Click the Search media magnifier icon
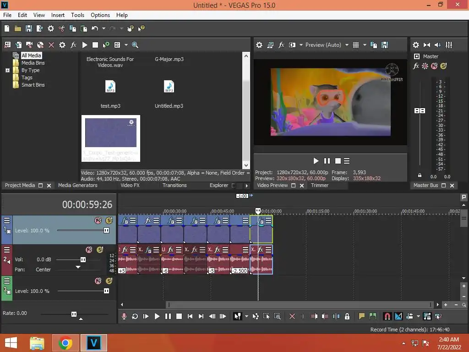This screenshot has height=352, width=469. [x=135, y=45]
